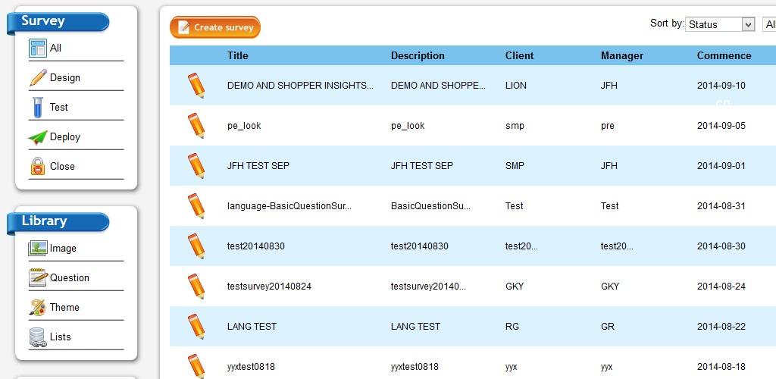Viewport: 776px width, 379px height.
Task: Click title language-BasicQuestionSur...
Action: pyautogui.click(x=289, y=206)
